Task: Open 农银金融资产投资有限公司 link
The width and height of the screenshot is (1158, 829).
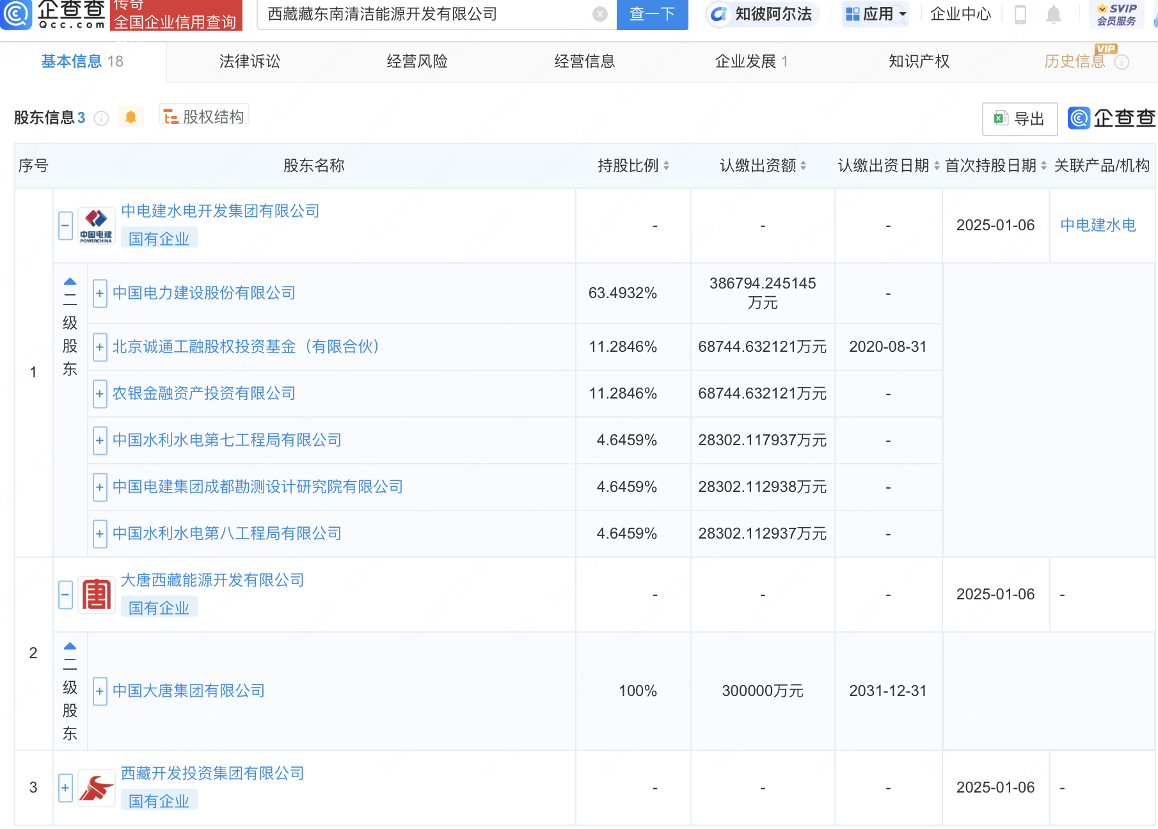Action: point(204,393)
